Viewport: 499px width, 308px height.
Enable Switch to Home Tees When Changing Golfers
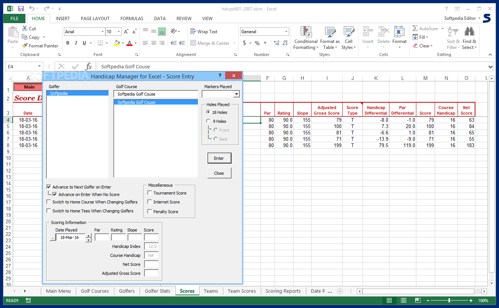tap(49, 211)
